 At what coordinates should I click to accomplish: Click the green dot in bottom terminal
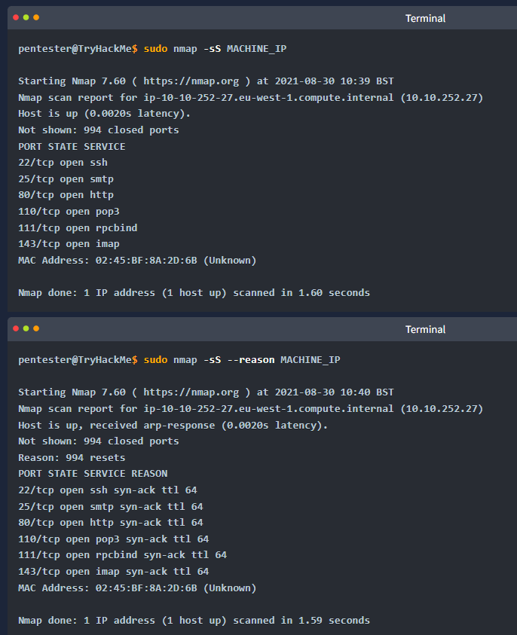(x=26, y=328)
